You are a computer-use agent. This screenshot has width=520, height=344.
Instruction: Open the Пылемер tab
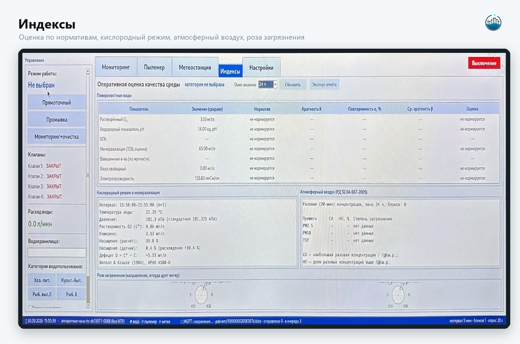click(x=154, y=67)
